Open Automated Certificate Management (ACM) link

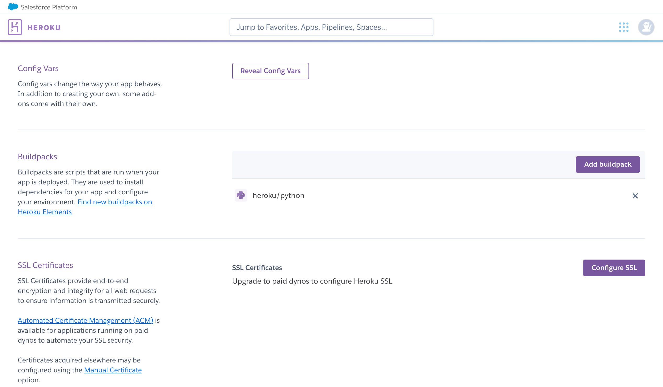coord(85,320)
